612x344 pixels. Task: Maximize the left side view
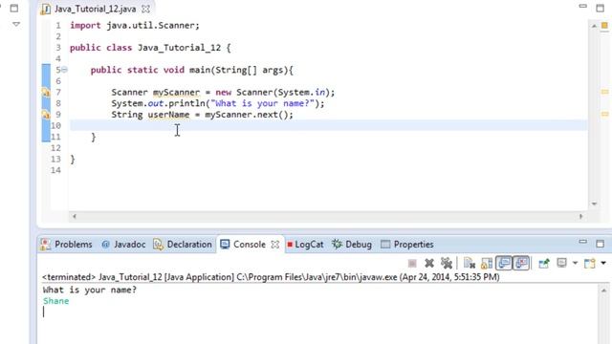coord(14,8)
